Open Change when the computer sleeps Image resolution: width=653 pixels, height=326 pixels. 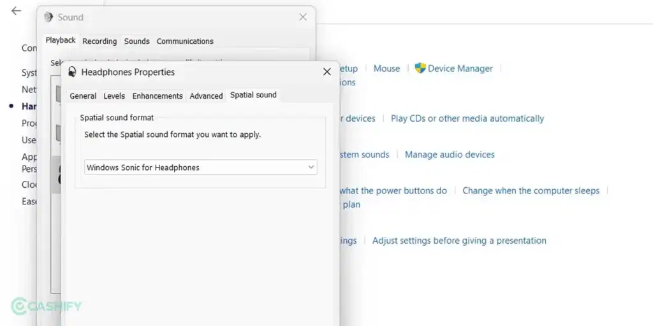[x=531, y=191]
